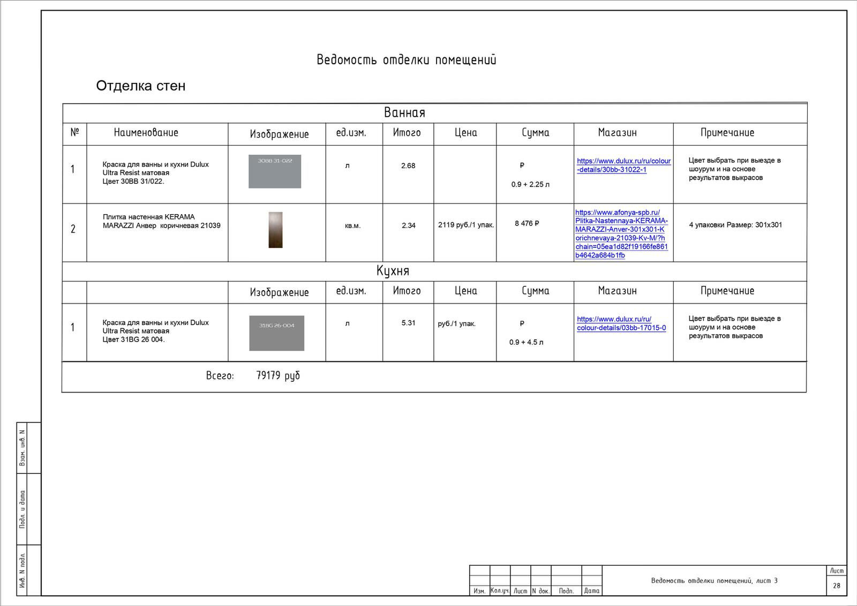Click the vertical 'Подп. и дата' margin label
The image size is (857, 606).
tap(22, 510)
